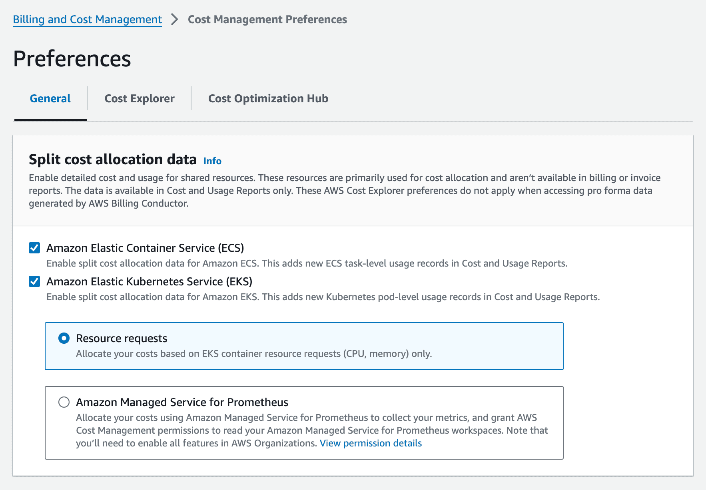The height and width of the screenshot is (490, 706).
Task: Toggle Amazon Elastic Kubernetes Service (EKS) checkbox
Action: [x=34, y=281]
